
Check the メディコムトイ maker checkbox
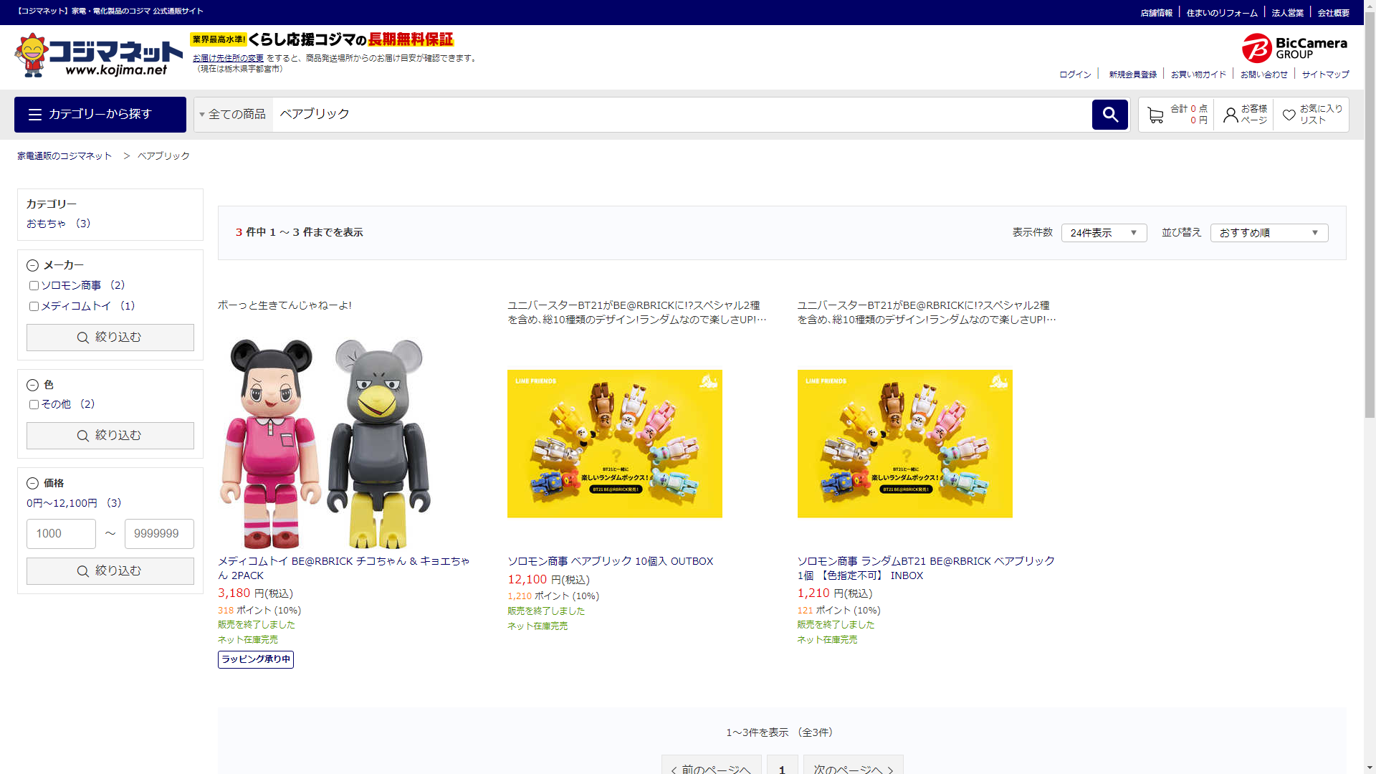(34, 307)
